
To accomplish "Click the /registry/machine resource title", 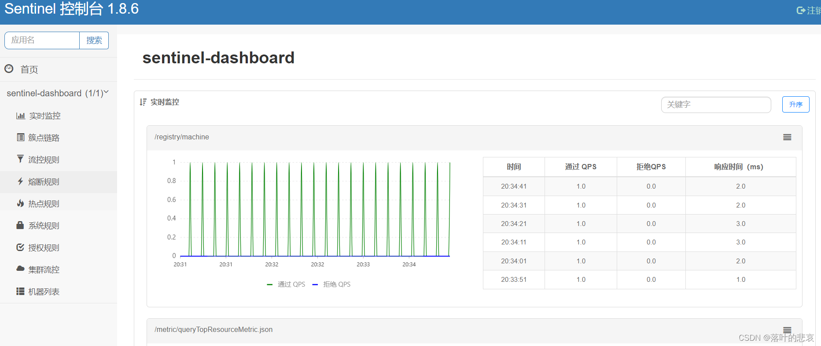I will pyautogui.click(x=182, y=137).
